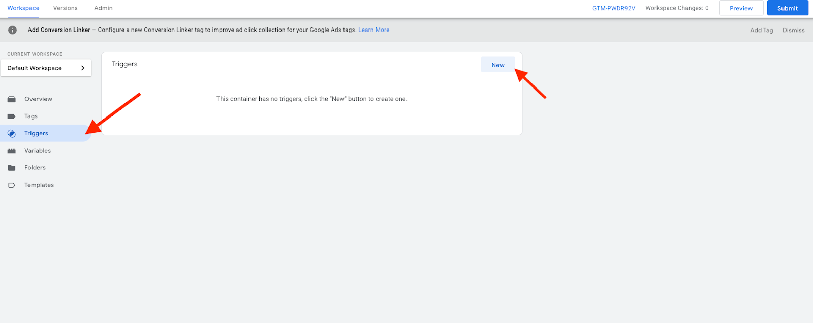Click the Templates outline icon
The image size is (813, 323).
point(12,185)
